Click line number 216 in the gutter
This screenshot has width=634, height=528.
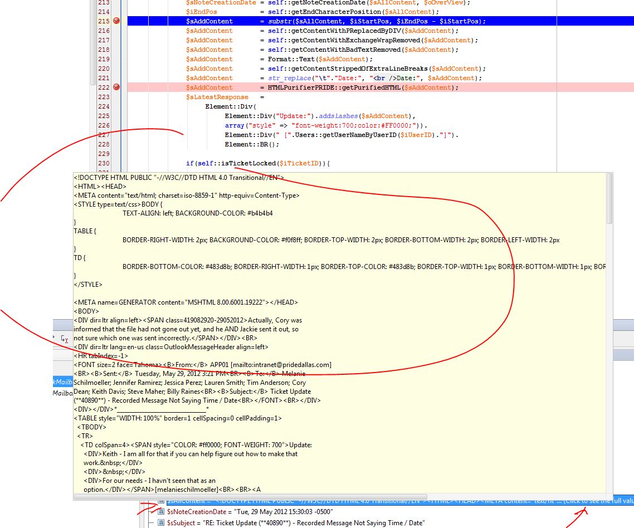pos(104,31)
